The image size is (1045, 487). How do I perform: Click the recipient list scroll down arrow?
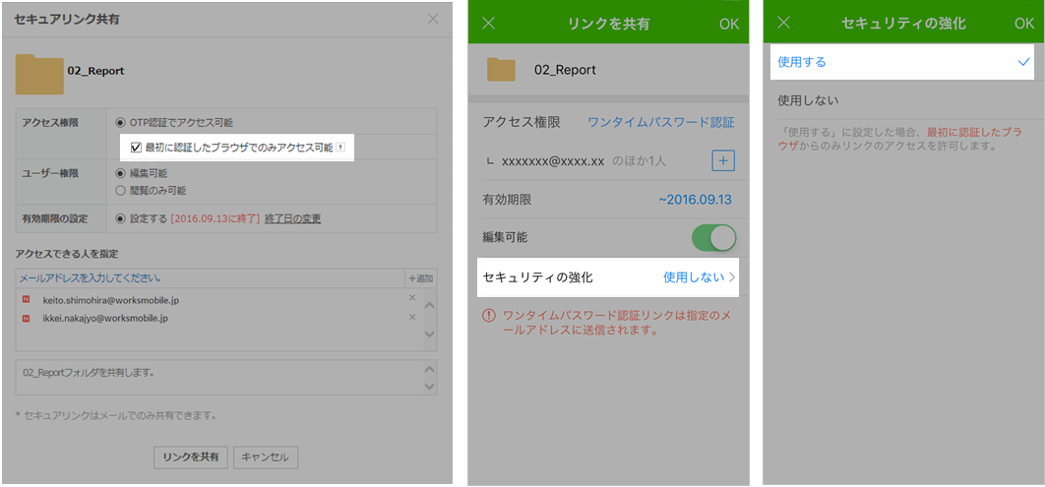(x=430, y=334)
